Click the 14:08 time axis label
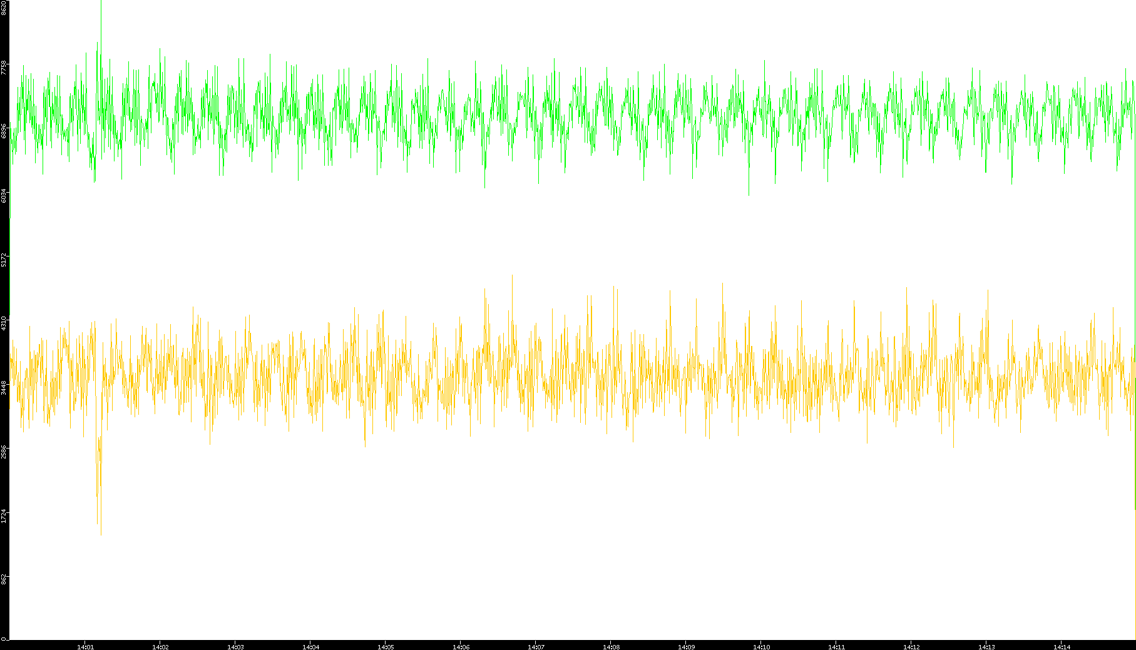 [611, 646]
